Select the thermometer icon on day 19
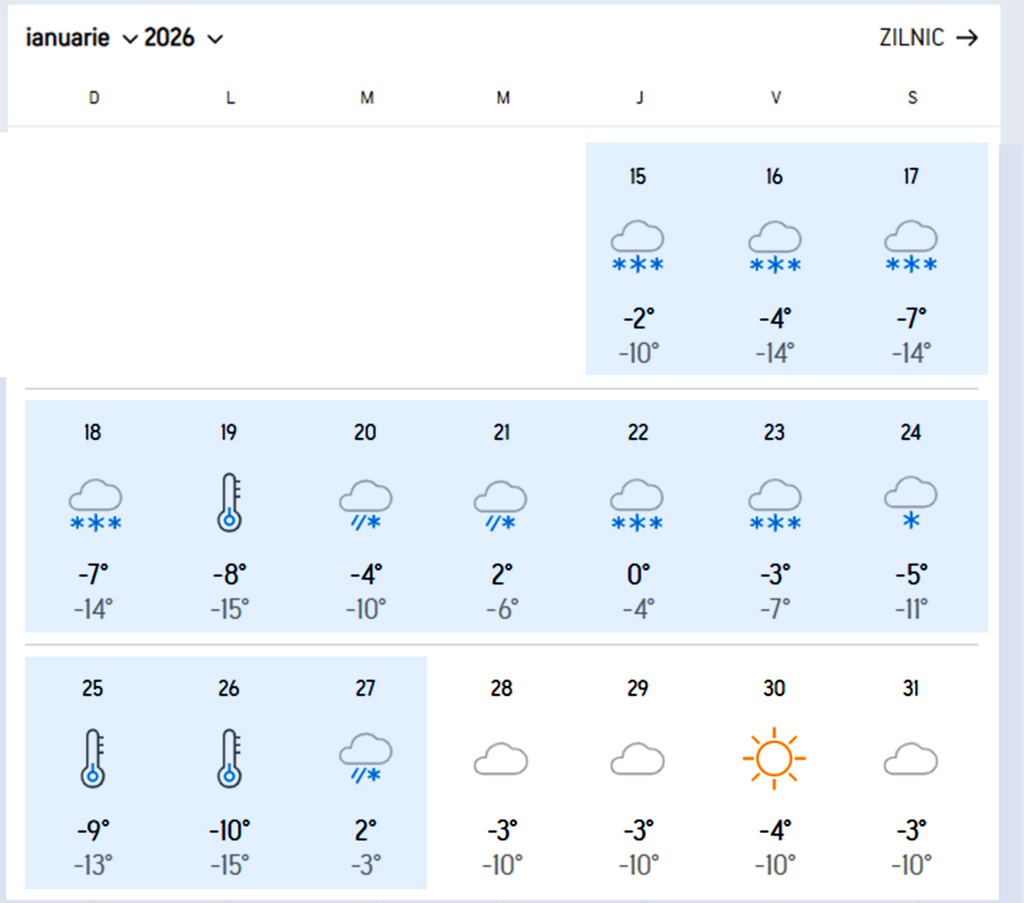Screen dimensions: 1024x903 point(229,502)
